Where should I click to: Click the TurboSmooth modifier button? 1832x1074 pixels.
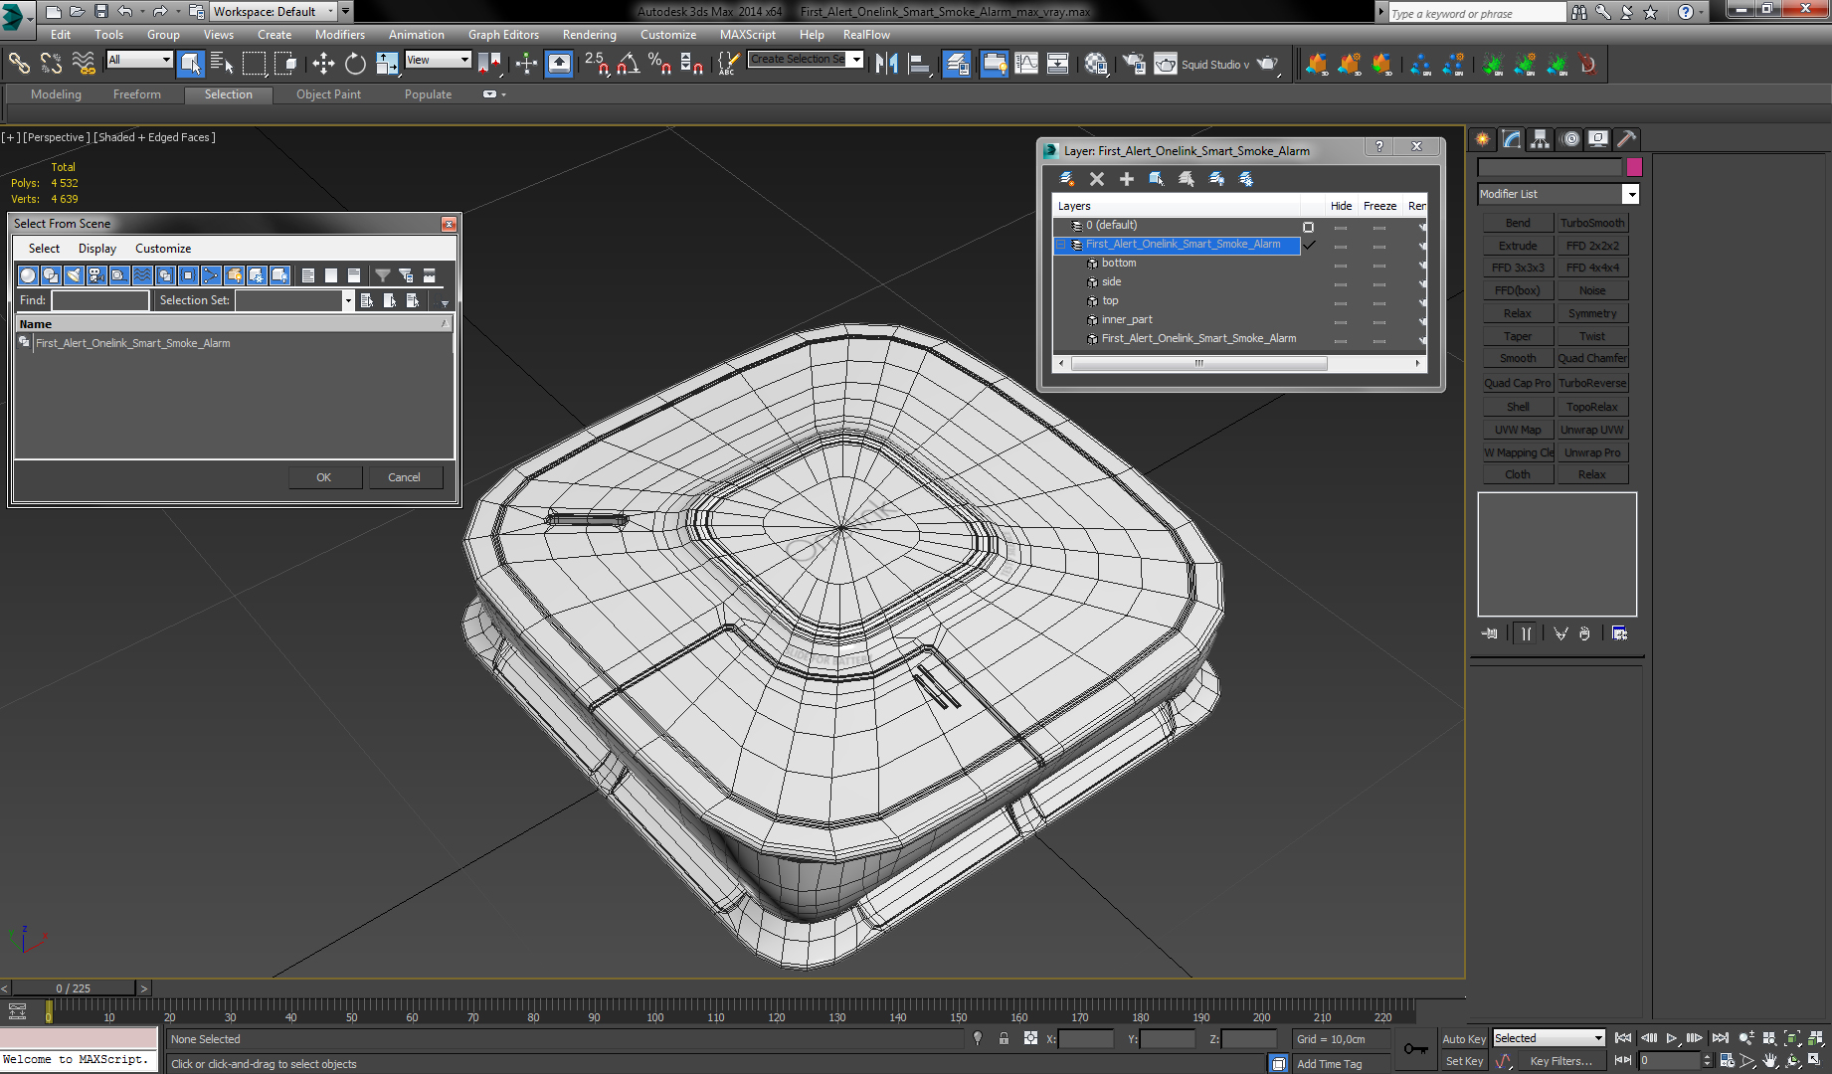point(1591,223)
